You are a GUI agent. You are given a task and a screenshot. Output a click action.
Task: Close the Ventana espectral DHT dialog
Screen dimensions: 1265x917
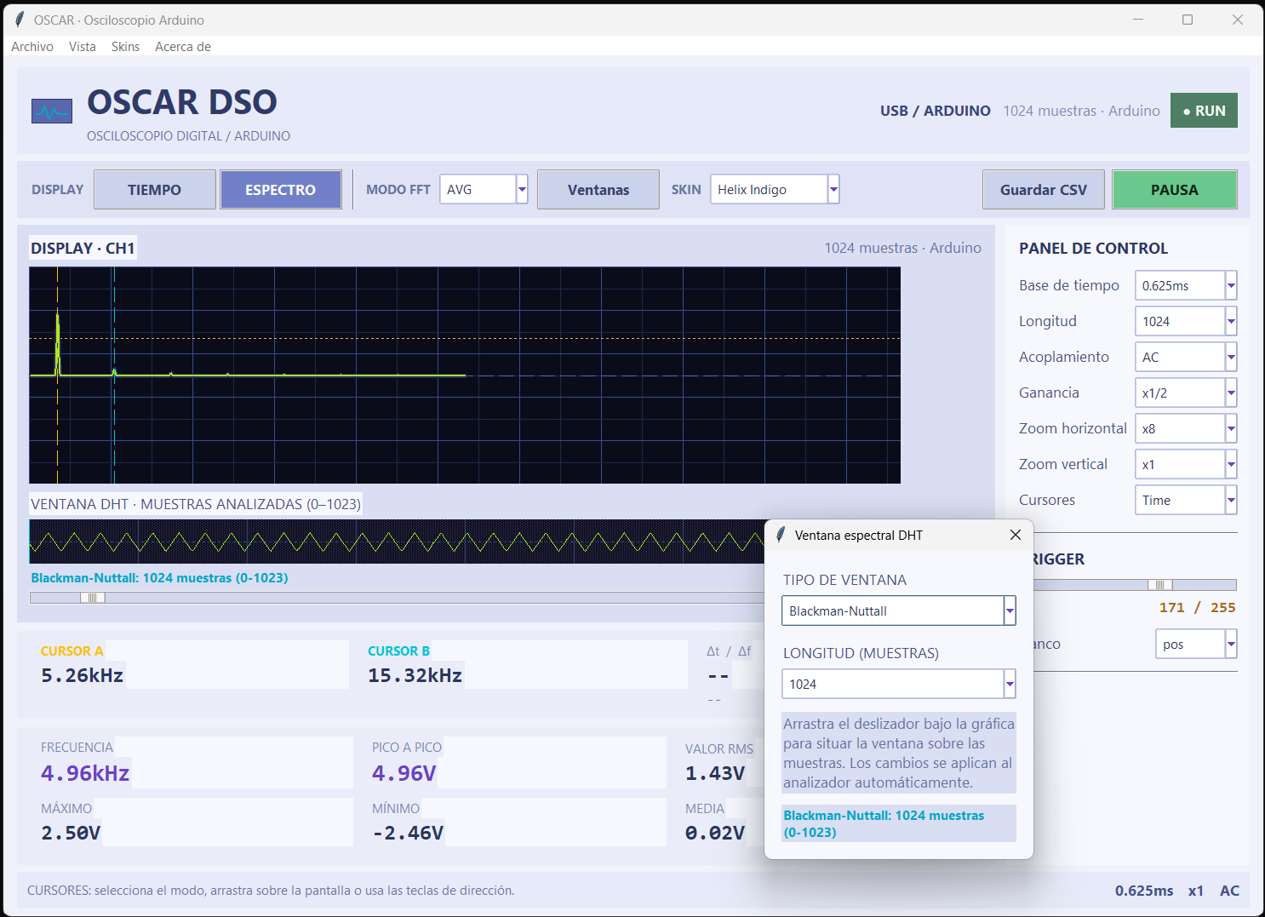coord(1015,535)
